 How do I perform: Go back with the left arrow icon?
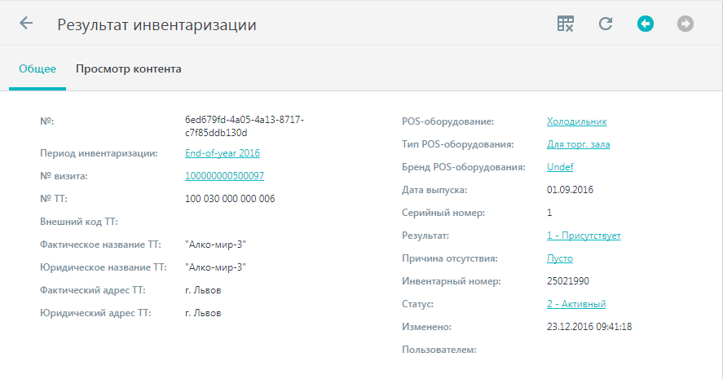tap(26, 23)
